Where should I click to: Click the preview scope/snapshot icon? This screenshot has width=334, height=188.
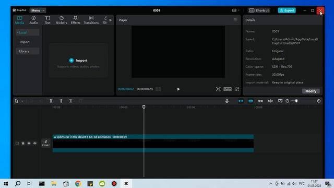click(218, 89)
